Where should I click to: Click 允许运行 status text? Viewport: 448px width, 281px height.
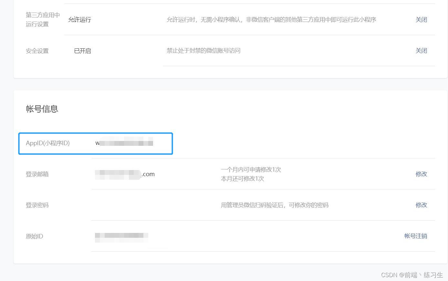click(79, 20)
